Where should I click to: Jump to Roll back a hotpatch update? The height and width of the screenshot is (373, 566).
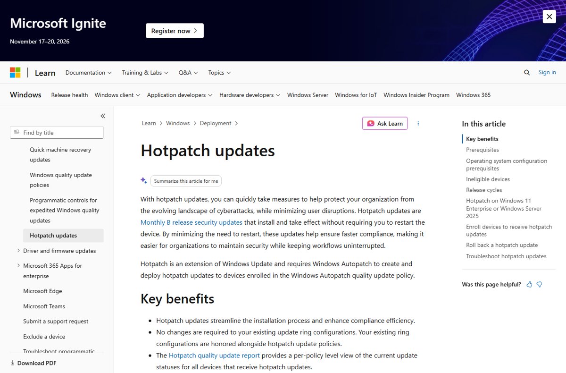(502, 245)
